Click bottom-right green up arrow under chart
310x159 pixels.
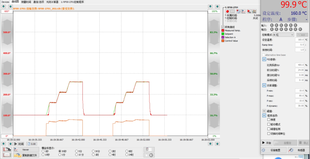pos(217,144)
